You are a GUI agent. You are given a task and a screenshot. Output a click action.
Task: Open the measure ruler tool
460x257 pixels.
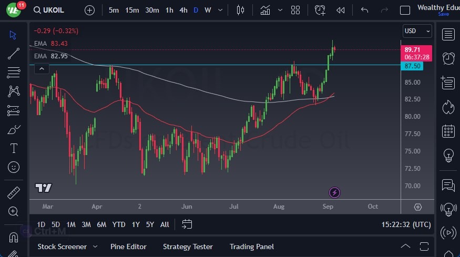[x=14, y=193]
